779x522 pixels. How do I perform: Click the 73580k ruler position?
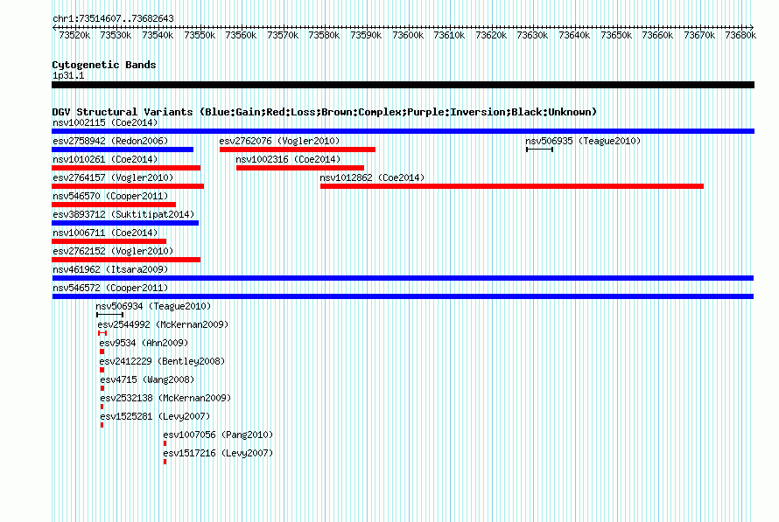click(324, 35)
